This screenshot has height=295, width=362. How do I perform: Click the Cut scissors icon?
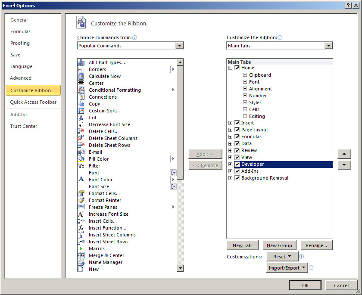coord(81,118)
